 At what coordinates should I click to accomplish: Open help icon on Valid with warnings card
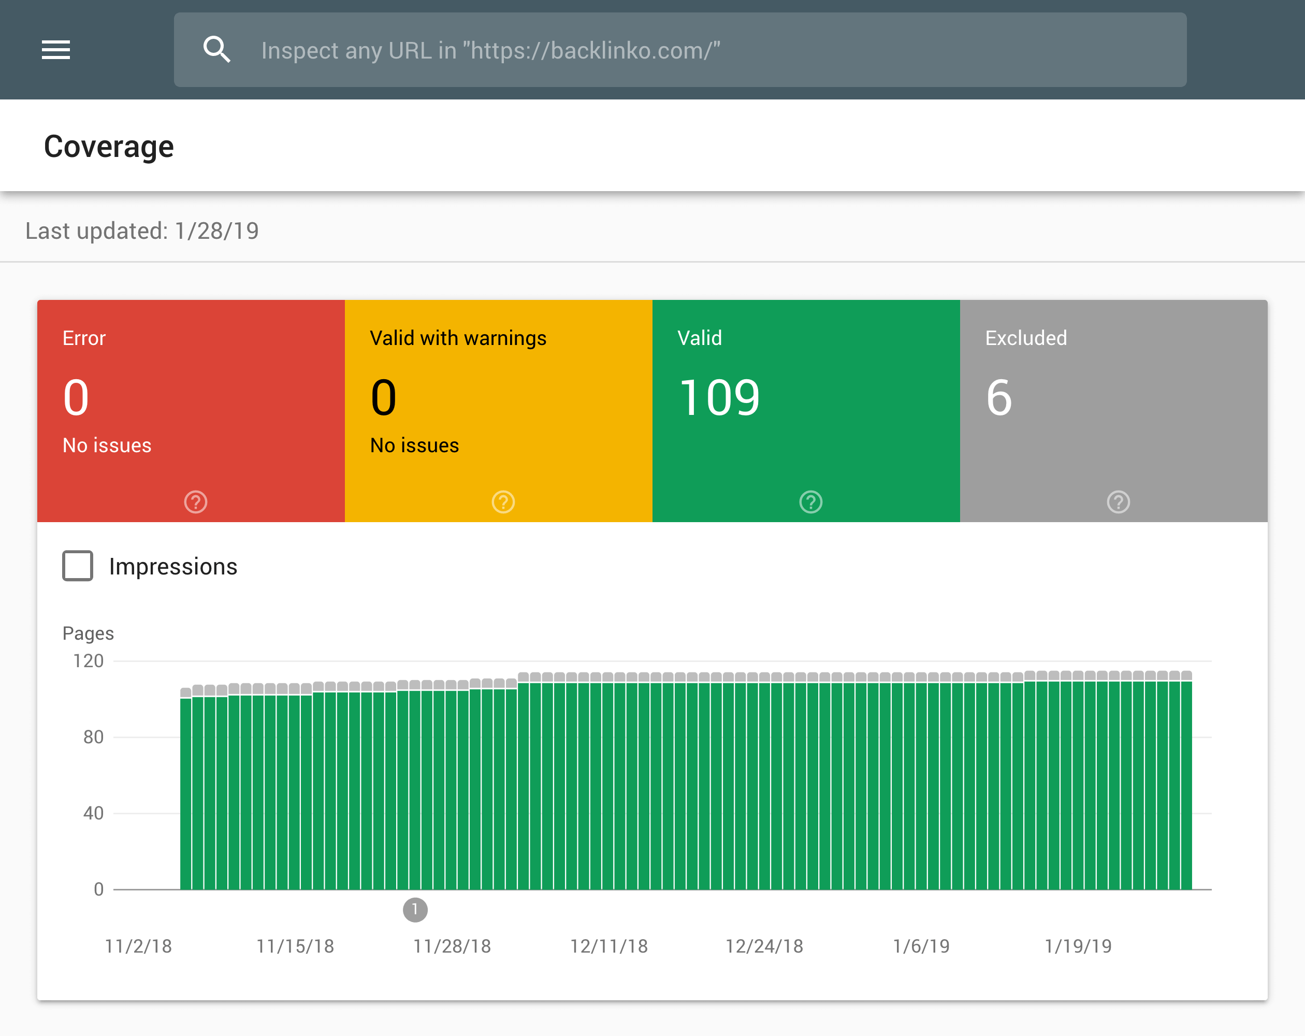tap(503, 502)
